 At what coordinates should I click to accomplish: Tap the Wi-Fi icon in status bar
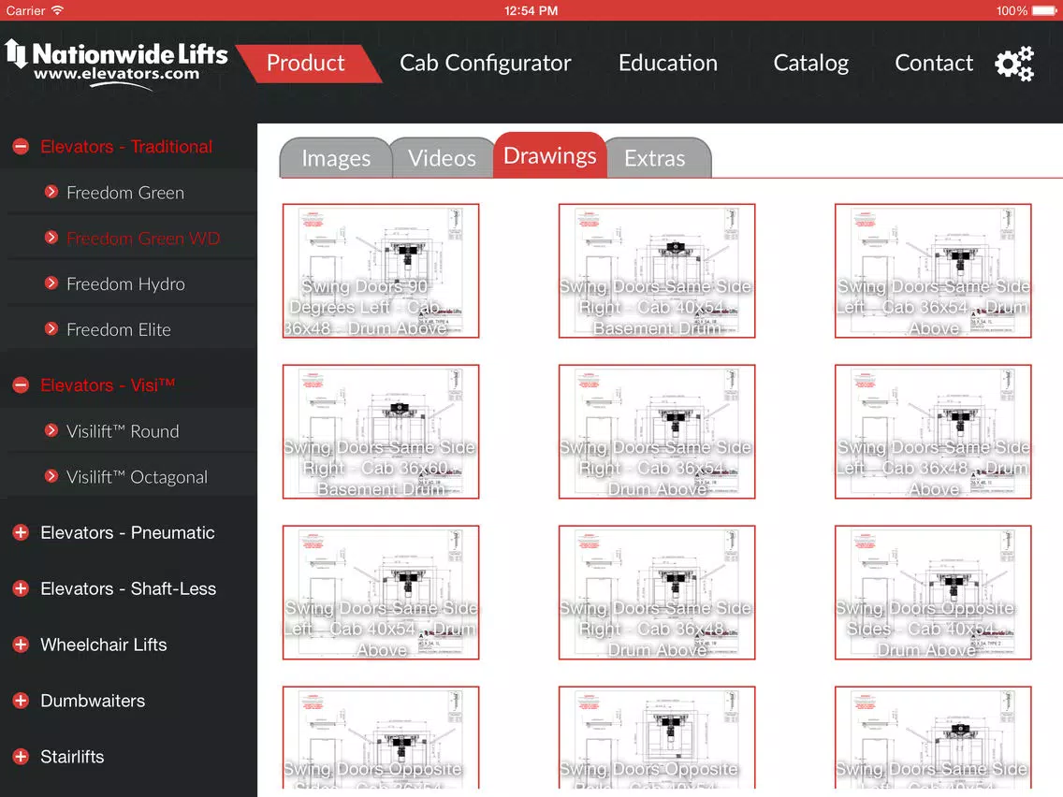tap(58, 10)
